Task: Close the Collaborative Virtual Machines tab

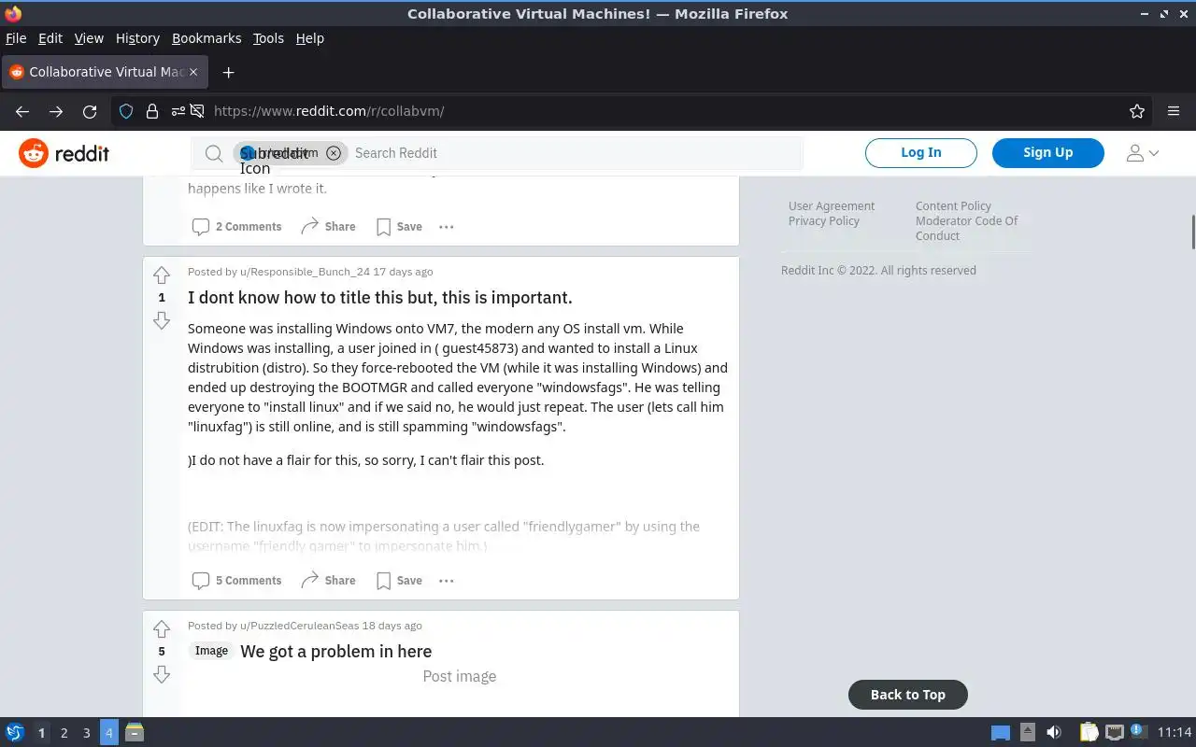Action: coord(195,72)
